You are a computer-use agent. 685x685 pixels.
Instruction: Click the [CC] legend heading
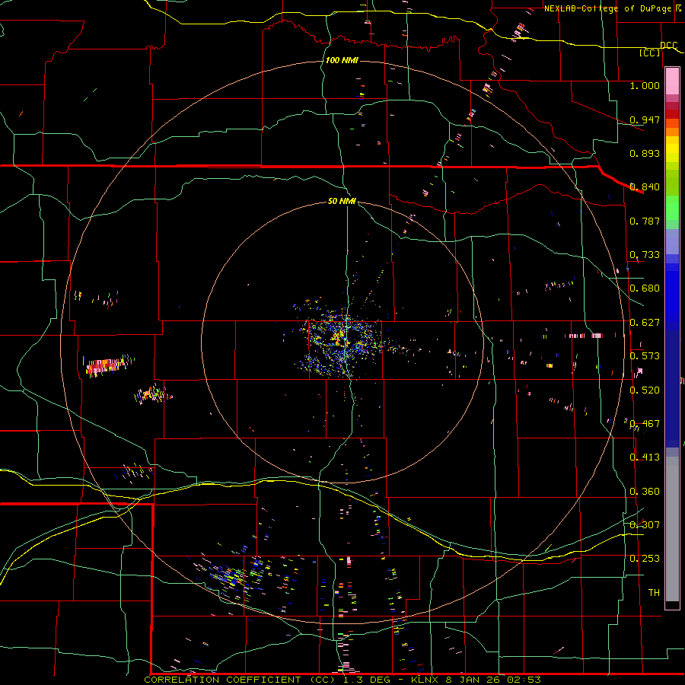click(650, 53)
